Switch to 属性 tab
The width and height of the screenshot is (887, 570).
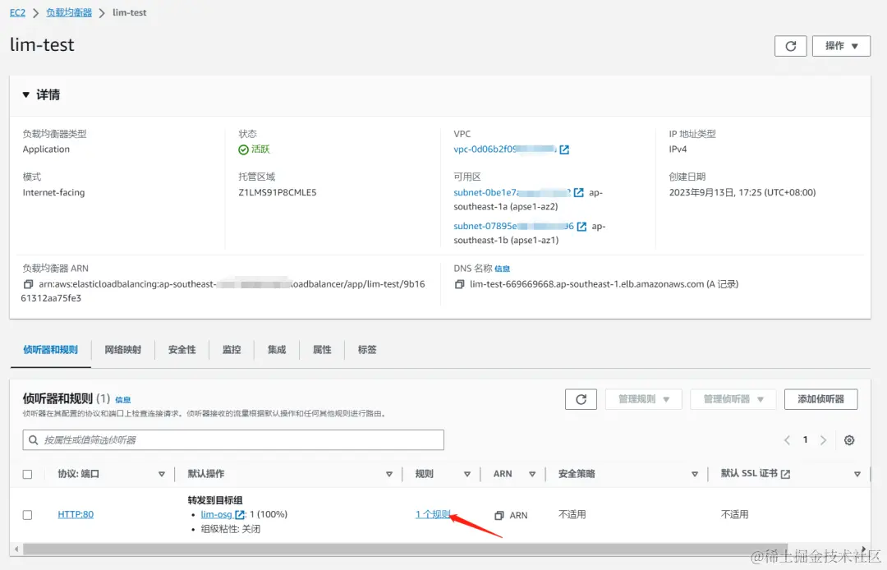[x=323, y=350]
